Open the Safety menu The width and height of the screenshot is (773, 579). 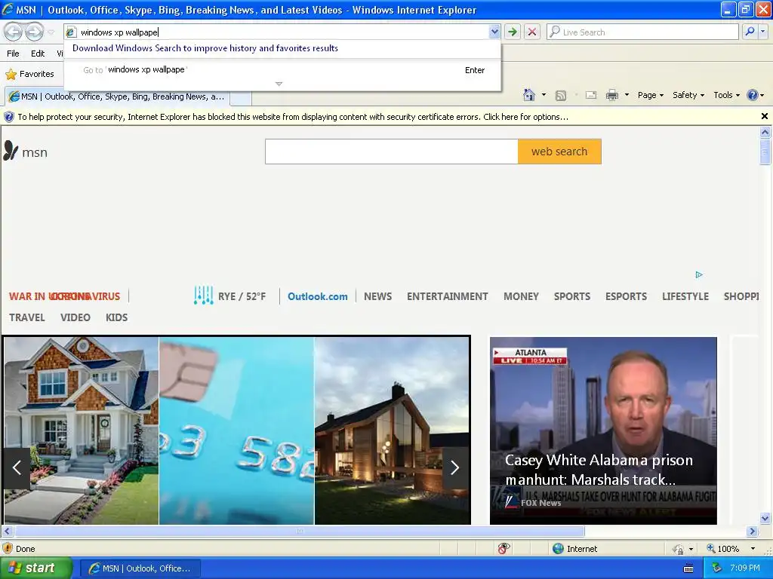click(688, 95)
